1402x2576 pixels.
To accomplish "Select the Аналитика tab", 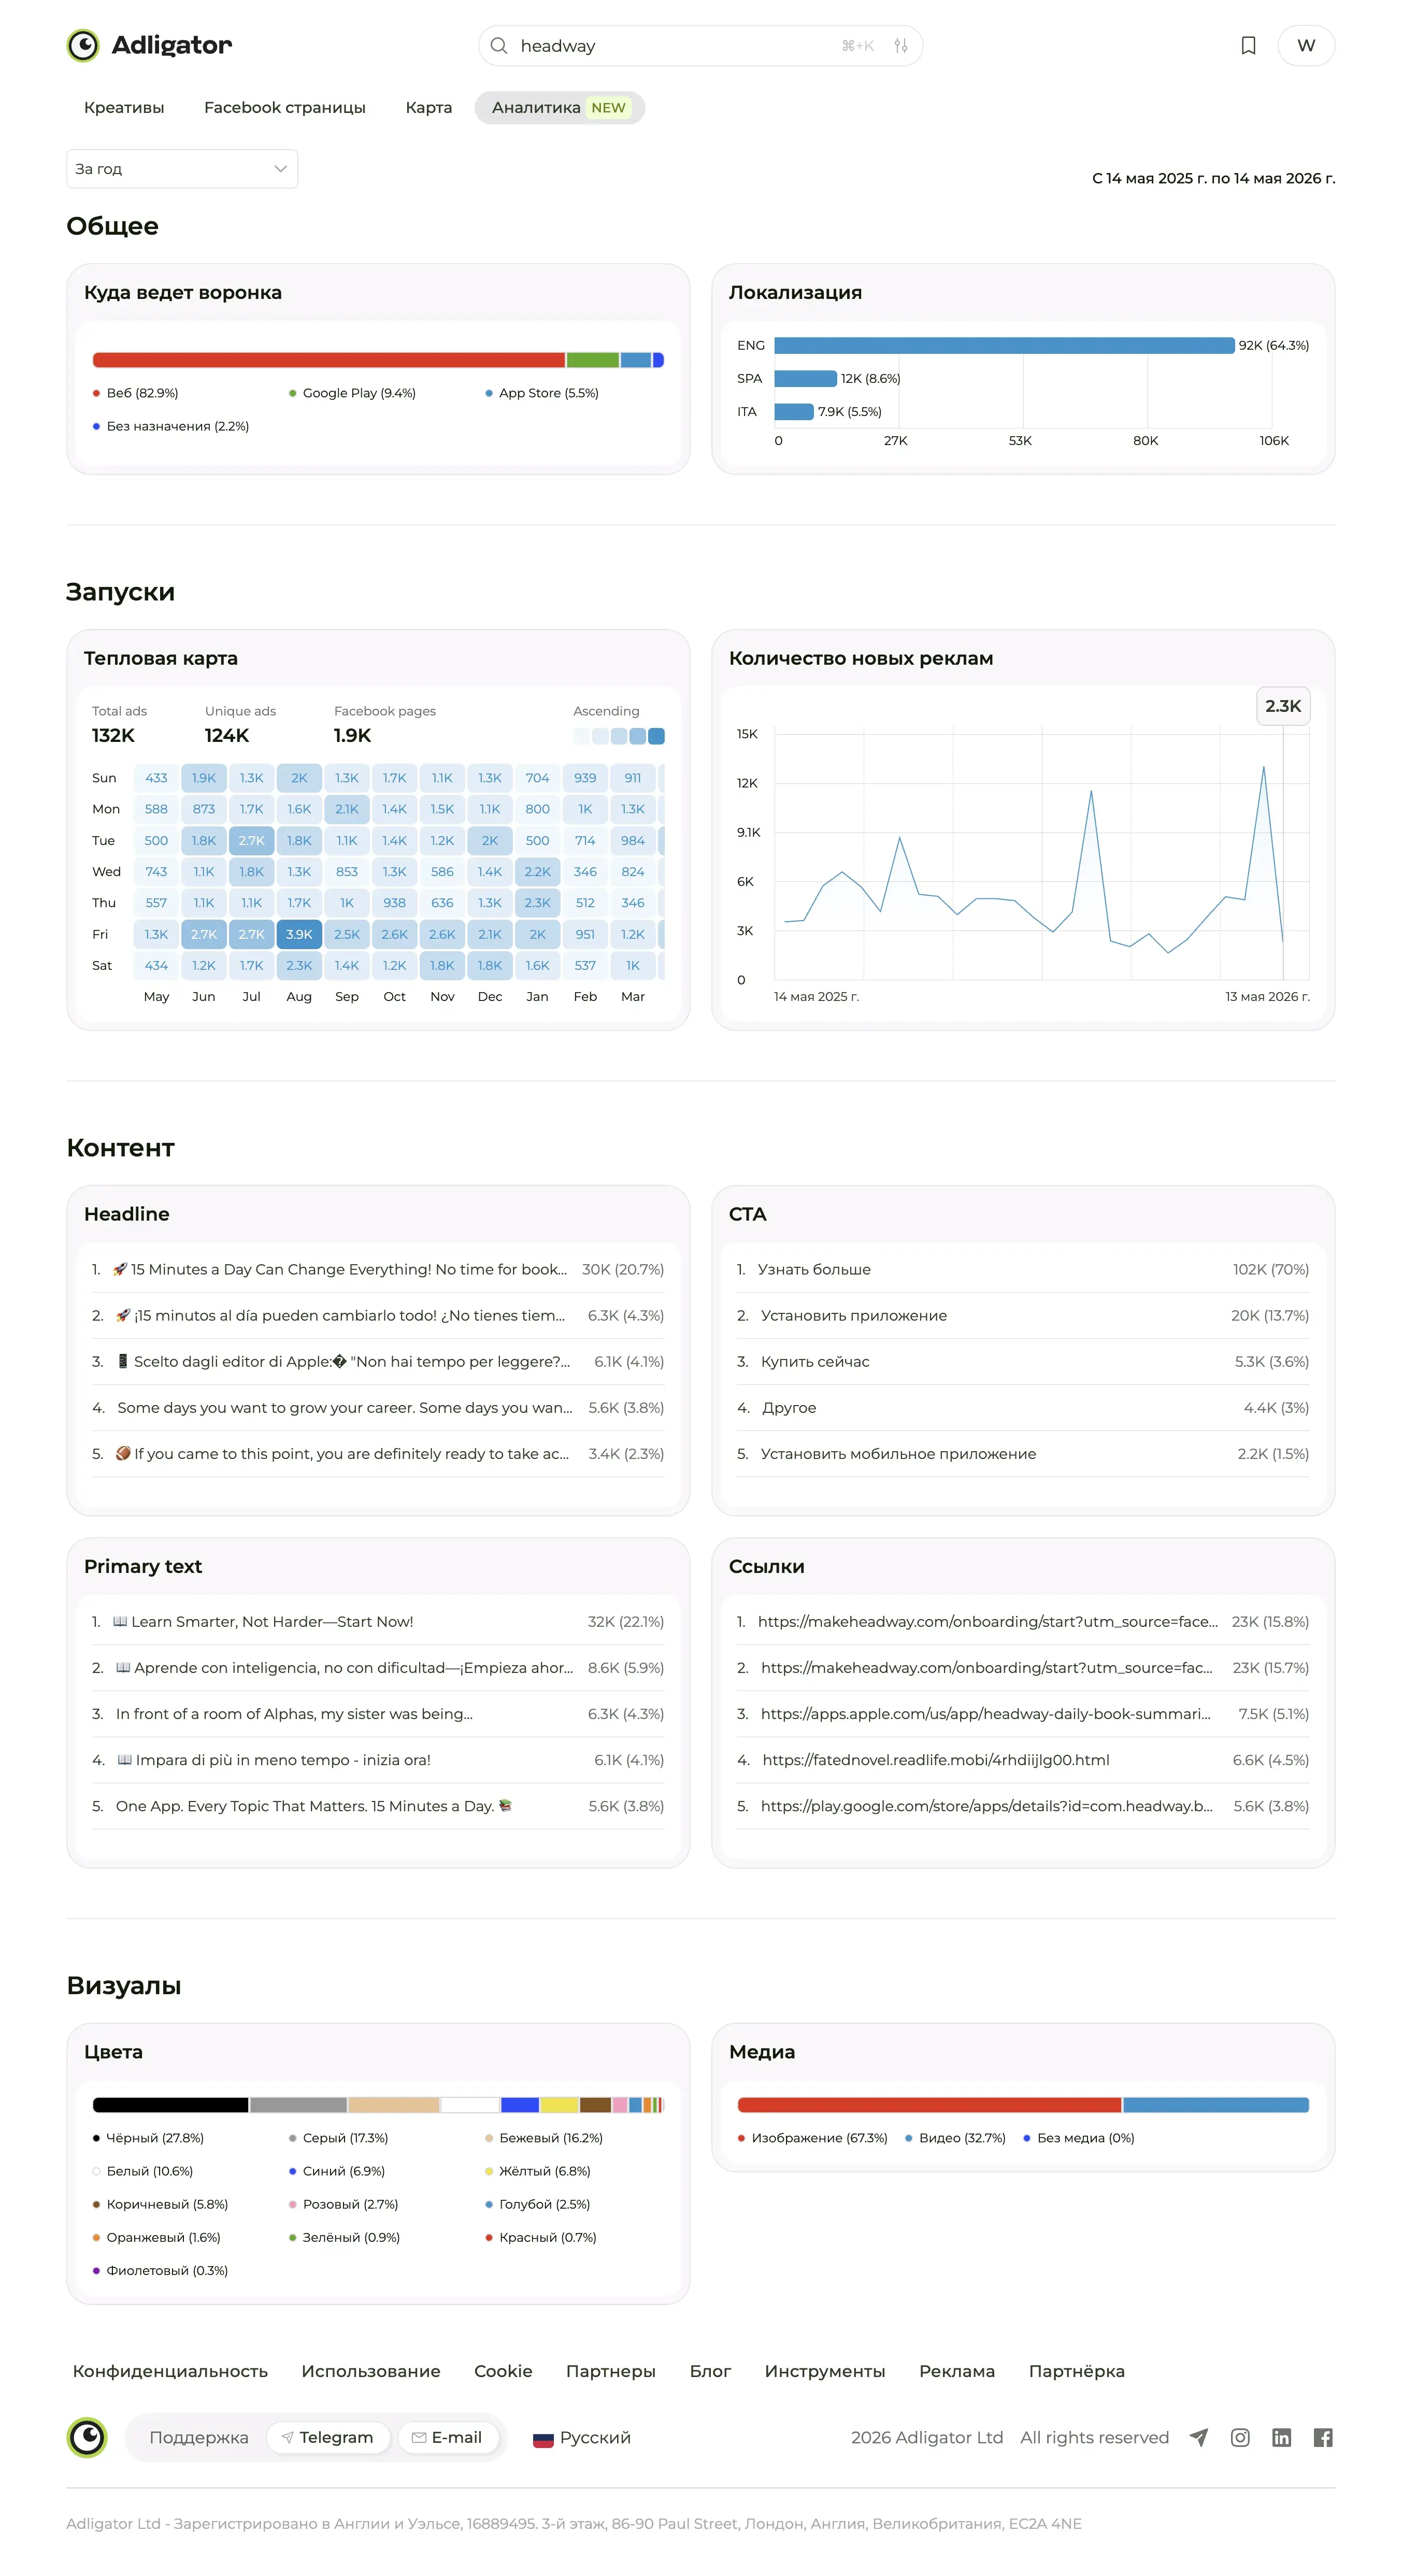I will pos(560,108).
